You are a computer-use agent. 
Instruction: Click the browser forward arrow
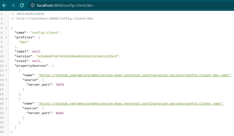pos(13,6)
